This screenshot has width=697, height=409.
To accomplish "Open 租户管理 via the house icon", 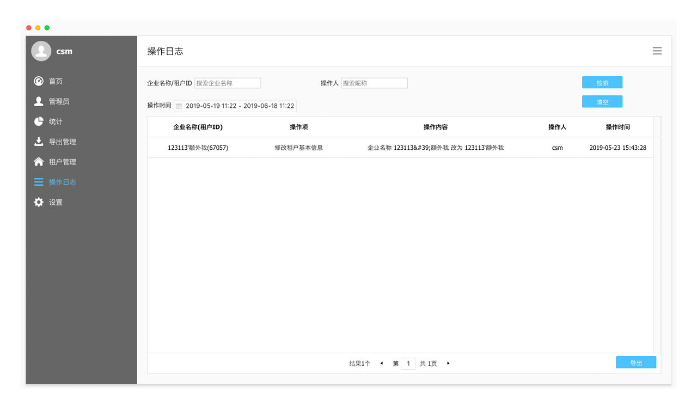I will coord(39,162).
